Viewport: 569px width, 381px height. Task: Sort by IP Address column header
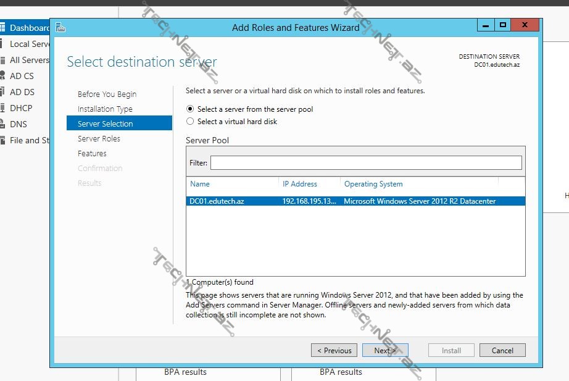coord(299,184)
